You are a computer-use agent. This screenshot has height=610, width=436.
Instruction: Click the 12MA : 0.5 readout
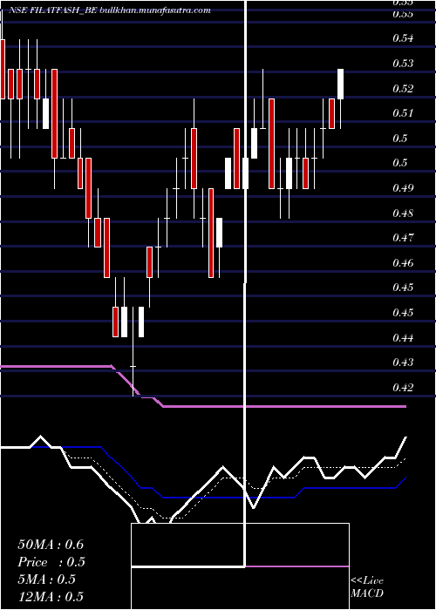(x=51, y=597)
